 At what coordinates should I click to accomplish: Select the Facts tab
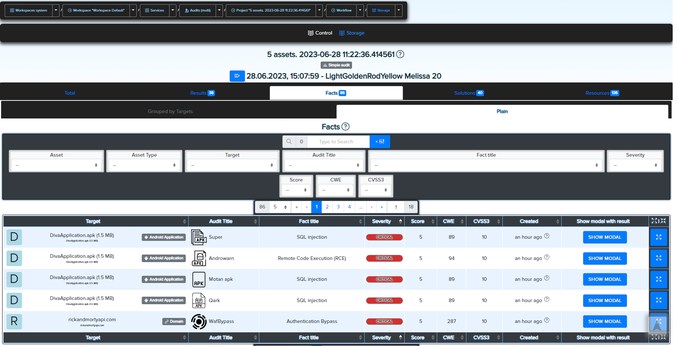[336, 93]
